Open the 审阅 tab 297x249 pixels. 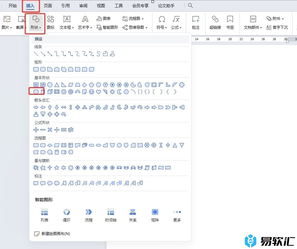[x=83, y=6]
